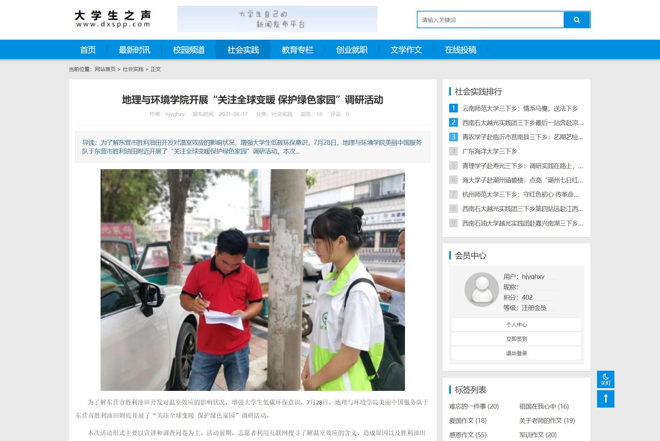Open the 教育专栏 section
The width and height of the screenshot is (660, 441).
pyautogui.click(x=297, y=50)
